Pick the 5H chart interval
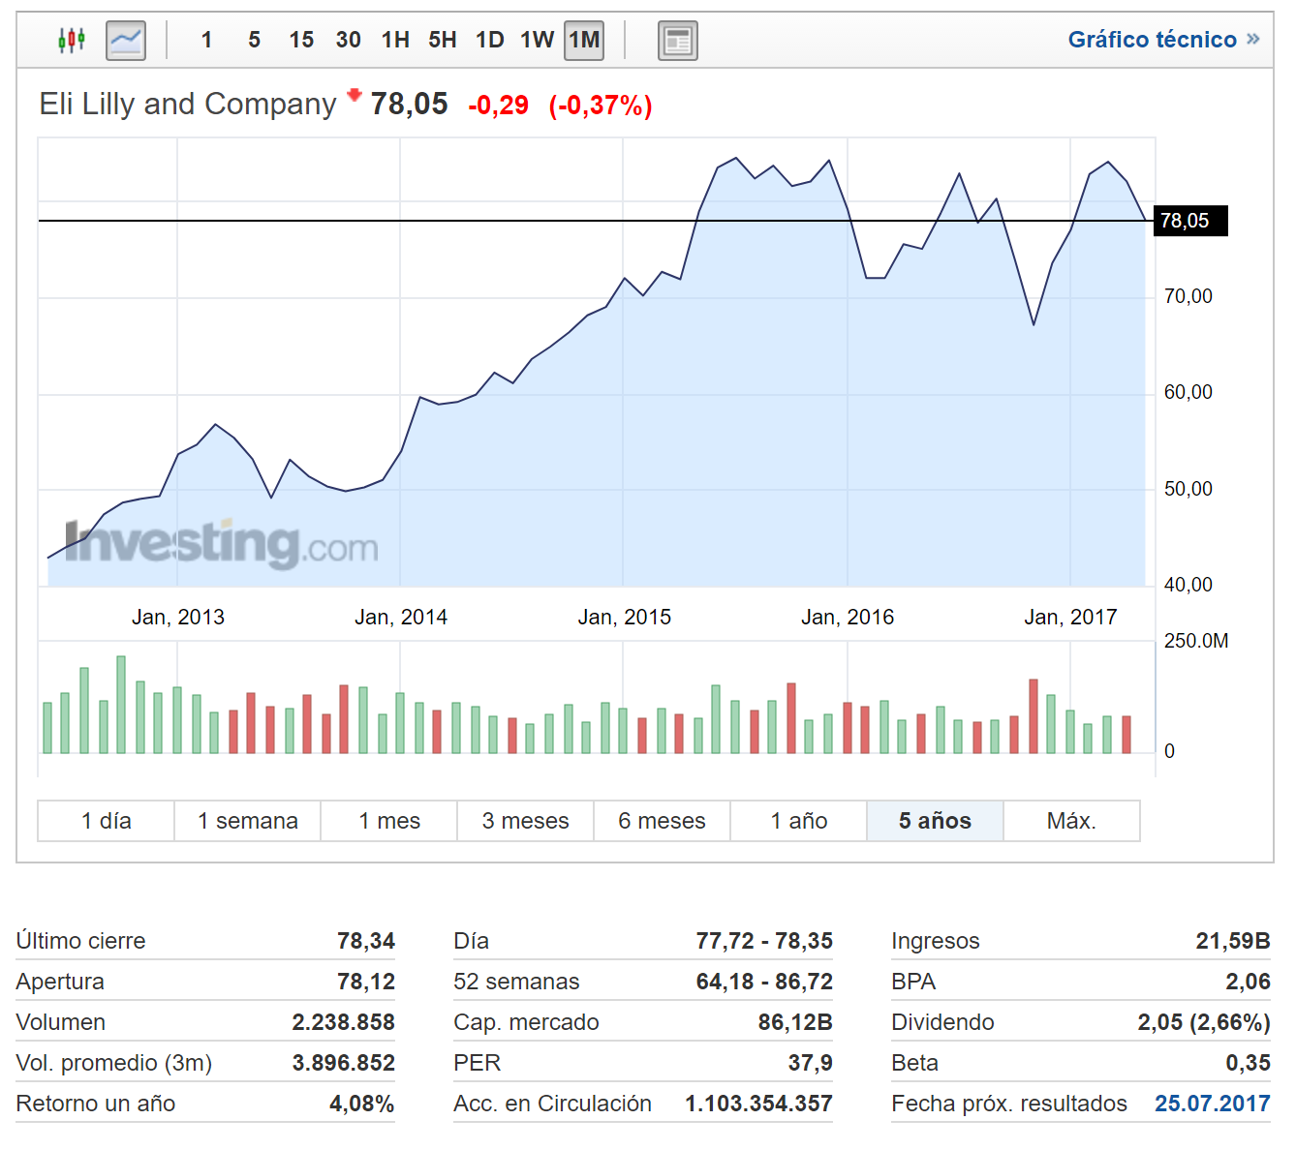The width and height of the screenshot is (1296, 1150). click(443, 40)
